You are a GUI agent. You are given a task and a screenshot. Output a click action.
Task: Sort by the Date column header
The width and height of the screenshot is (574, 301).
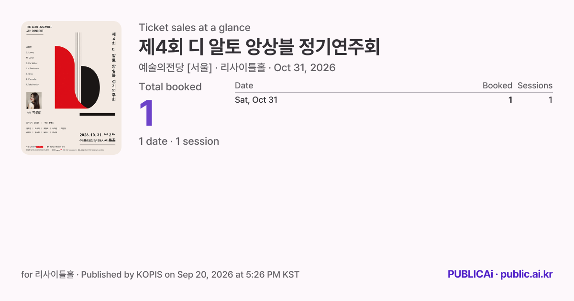(244, 86)
